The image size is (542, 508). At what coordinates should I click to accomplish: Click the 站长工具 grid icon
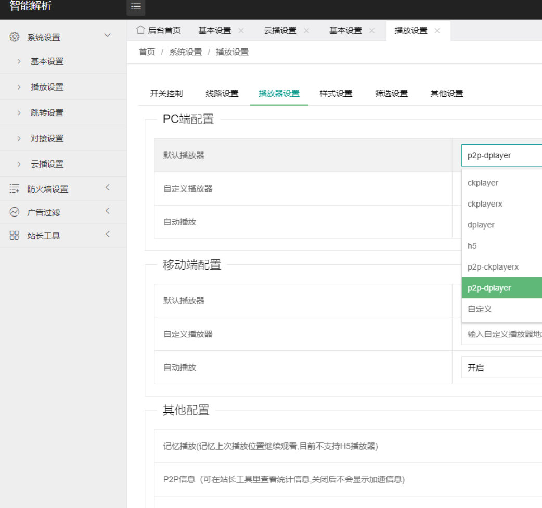(x=15, y=235)
